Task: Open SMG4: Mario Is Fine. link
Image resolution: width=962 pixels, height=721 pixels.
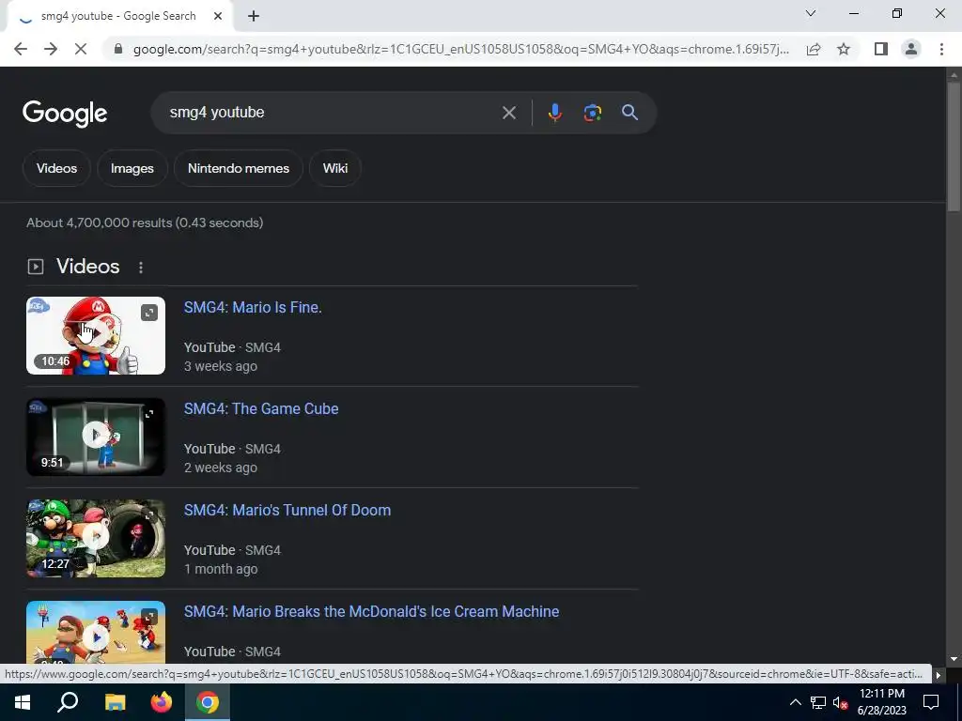Action: pyautogui.click(x=253, y=307)
